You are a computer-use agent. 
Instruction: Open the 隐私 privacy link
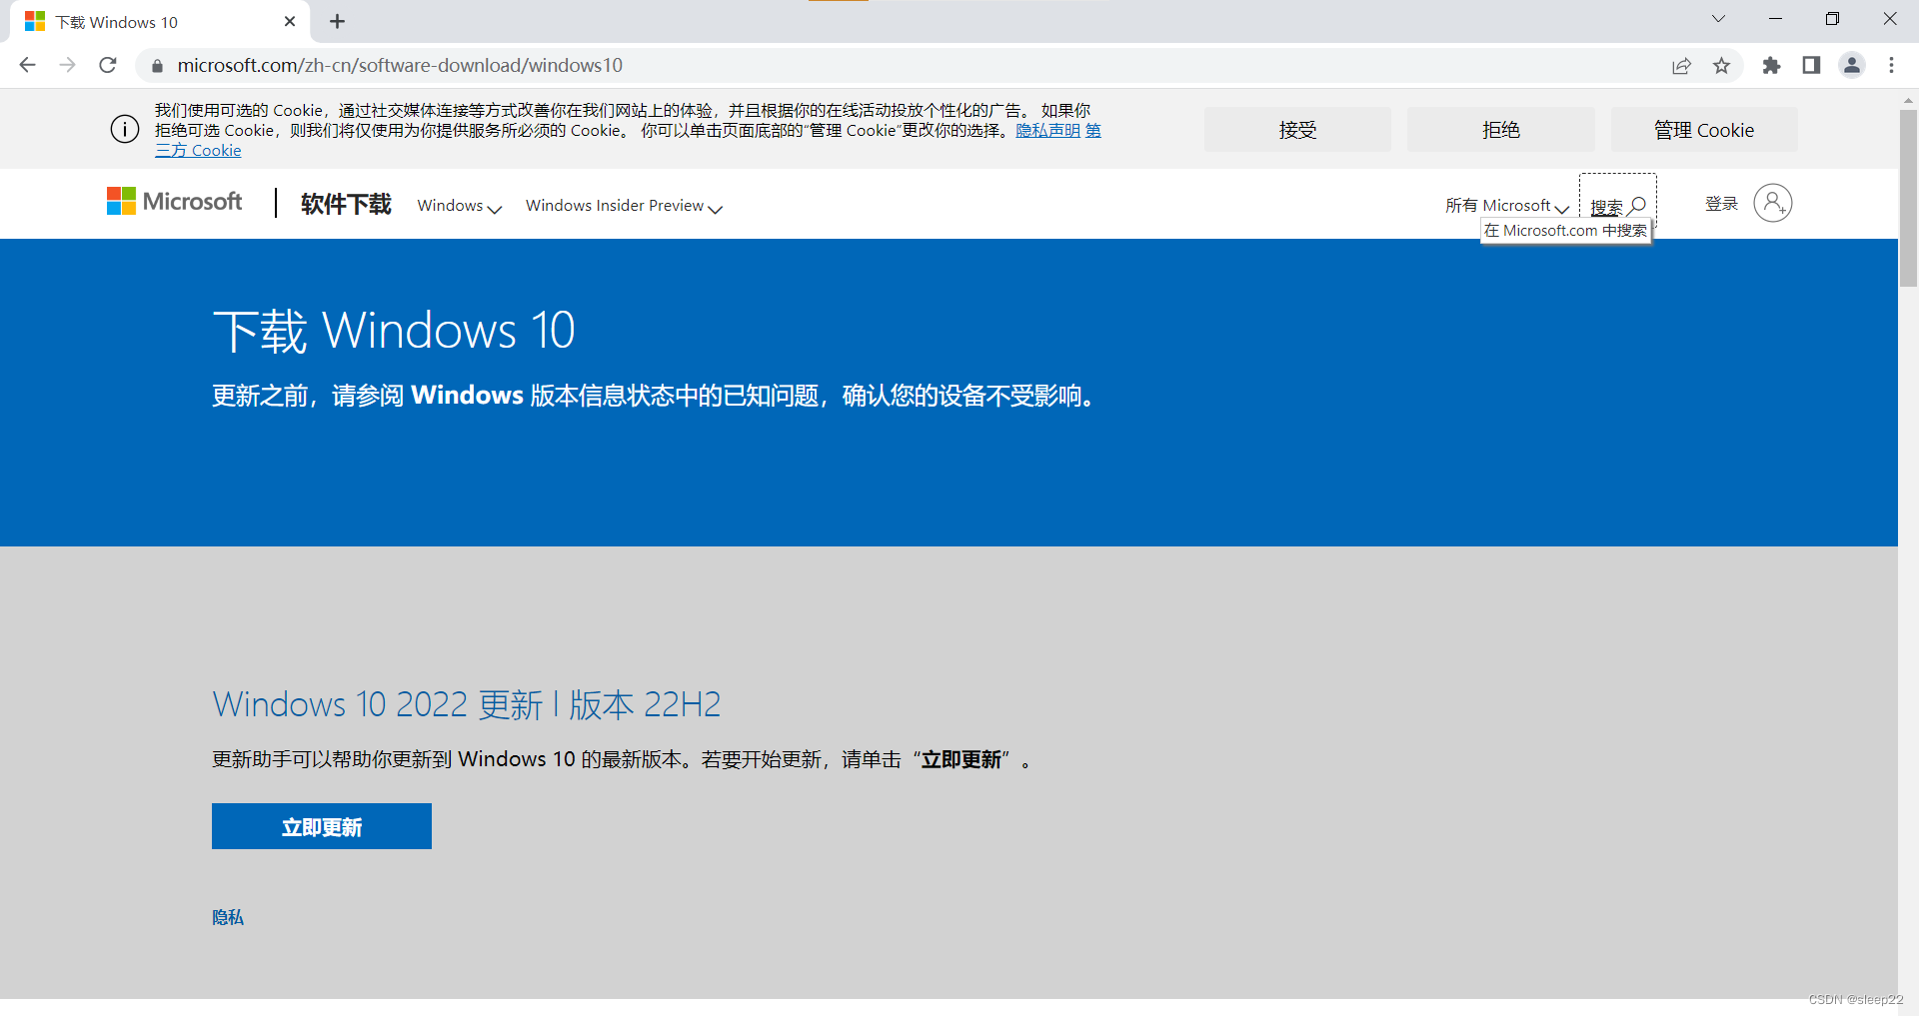pyautogui.click(x=227, y=917)
